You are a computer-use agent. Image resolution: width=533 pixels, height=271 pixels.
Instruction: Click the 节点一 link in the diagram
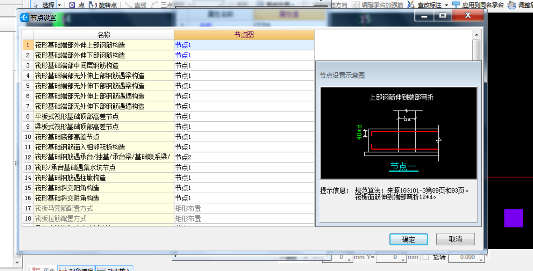point(403,166)
